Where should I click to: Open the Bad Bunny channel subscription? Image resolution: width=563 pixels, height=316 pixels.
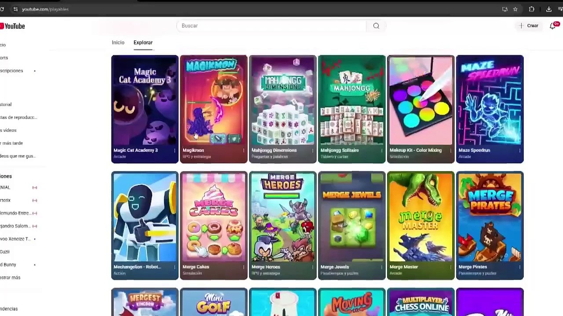pyautogui.click(x=8, y=265)
